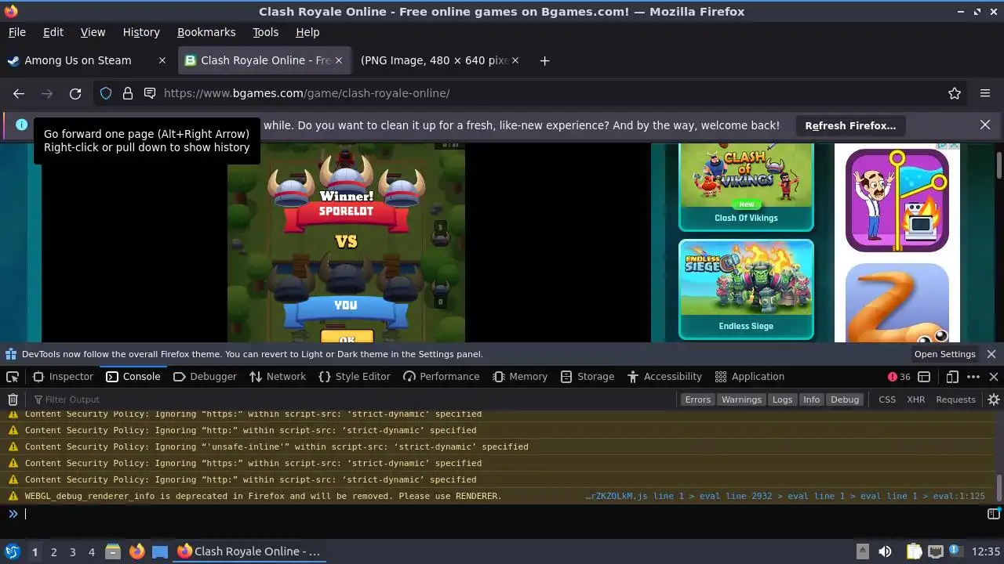Click OK in the game result screen
The image size is (1004, 564).
click(x=347, y=338)
